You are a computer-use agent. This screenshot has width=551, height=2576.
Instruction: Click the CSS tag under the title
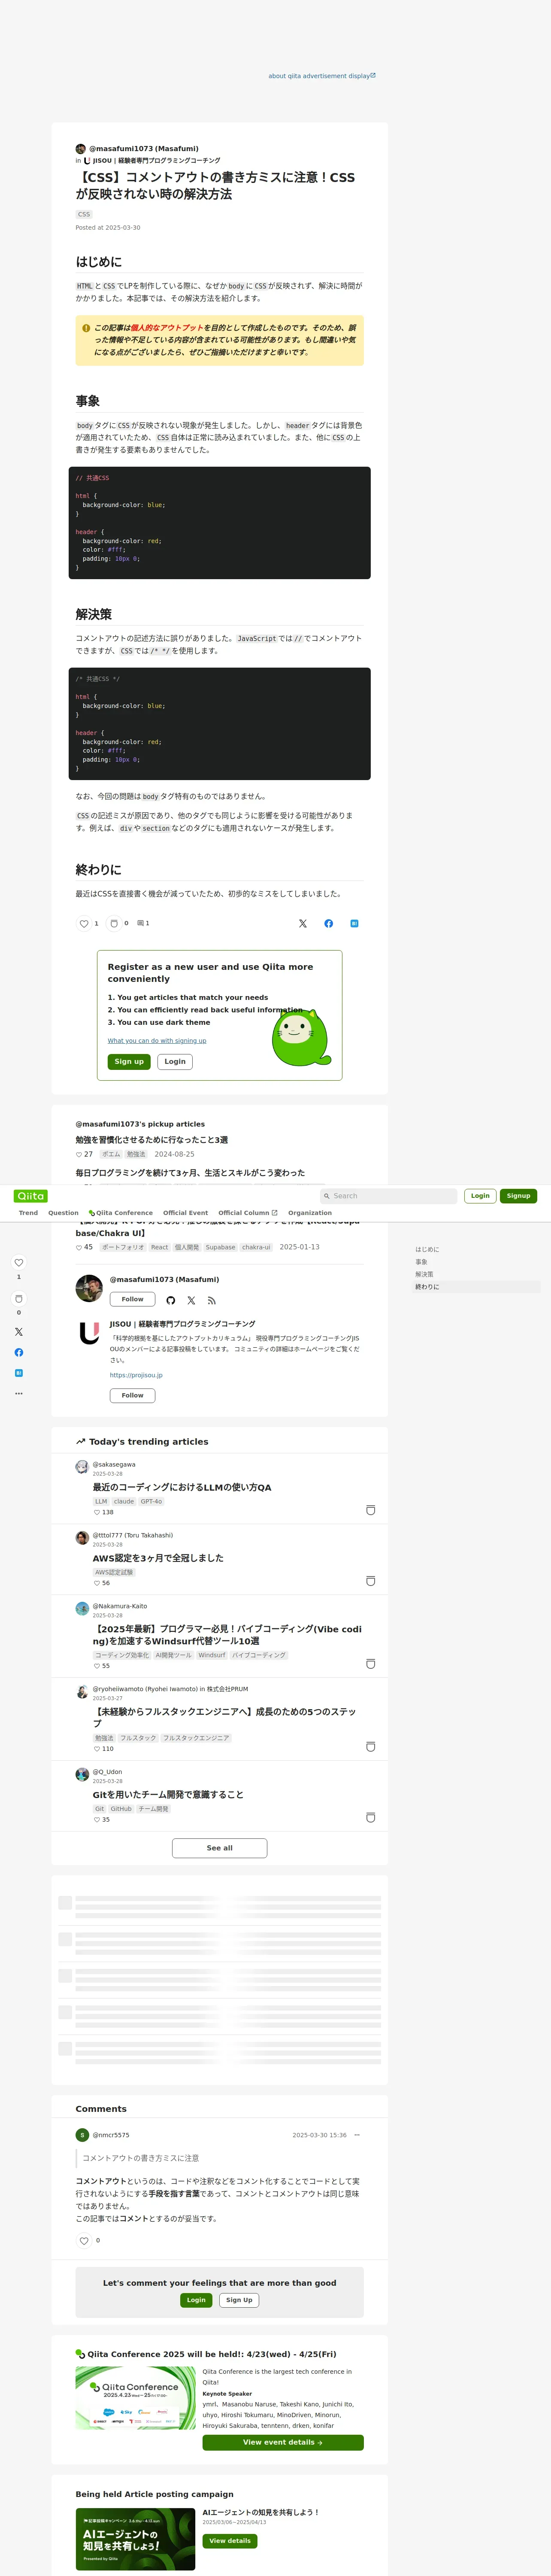84,214
